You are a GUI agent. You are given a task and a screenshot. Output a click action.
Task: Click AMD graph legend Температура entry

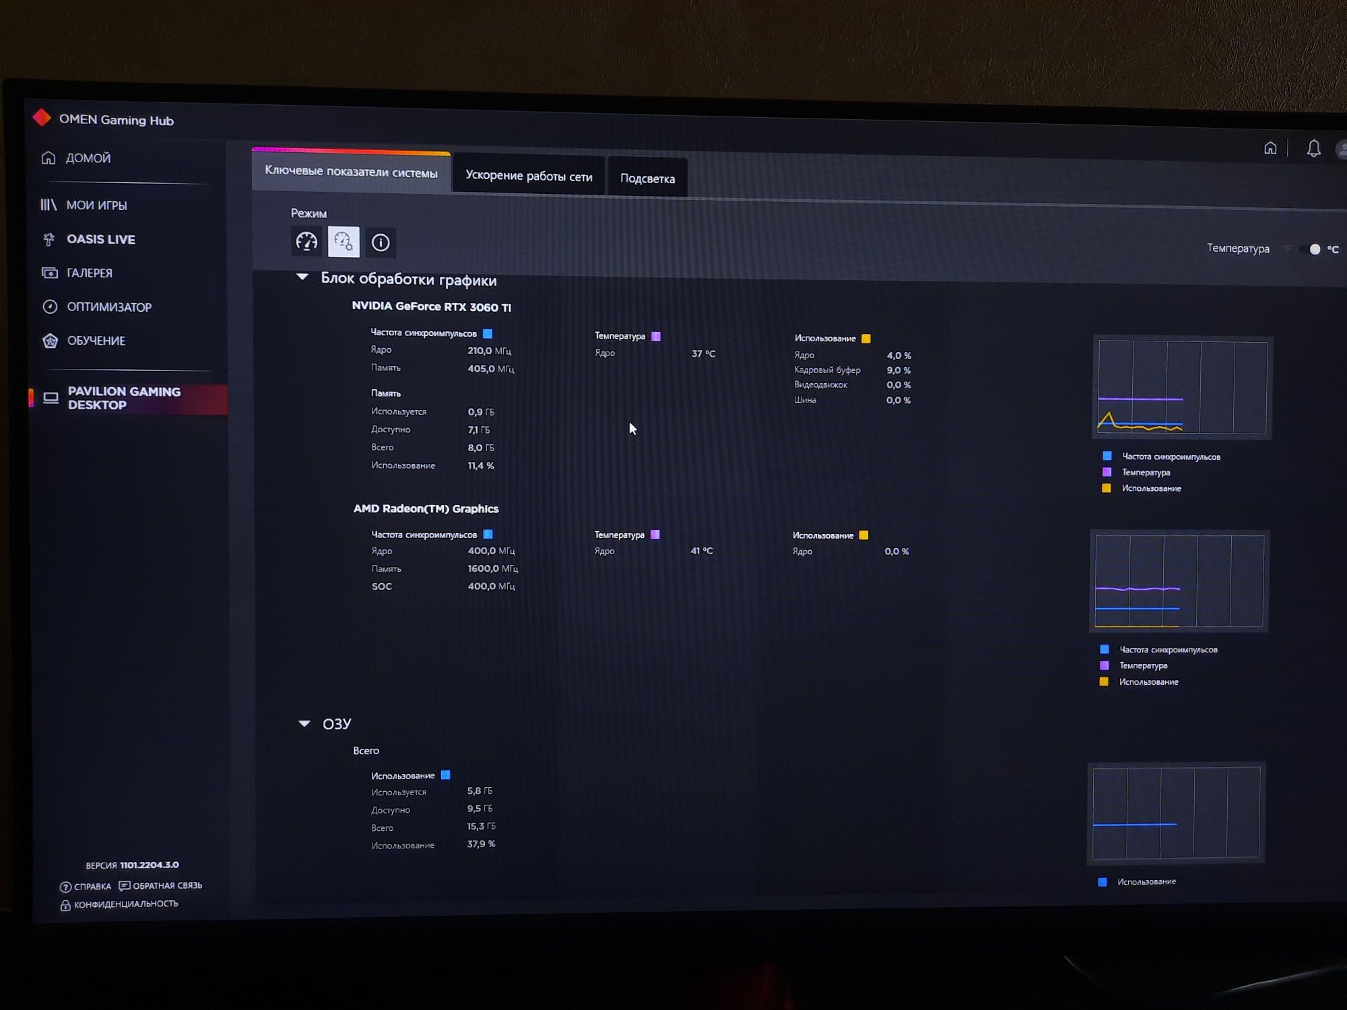pos(1143,665)
